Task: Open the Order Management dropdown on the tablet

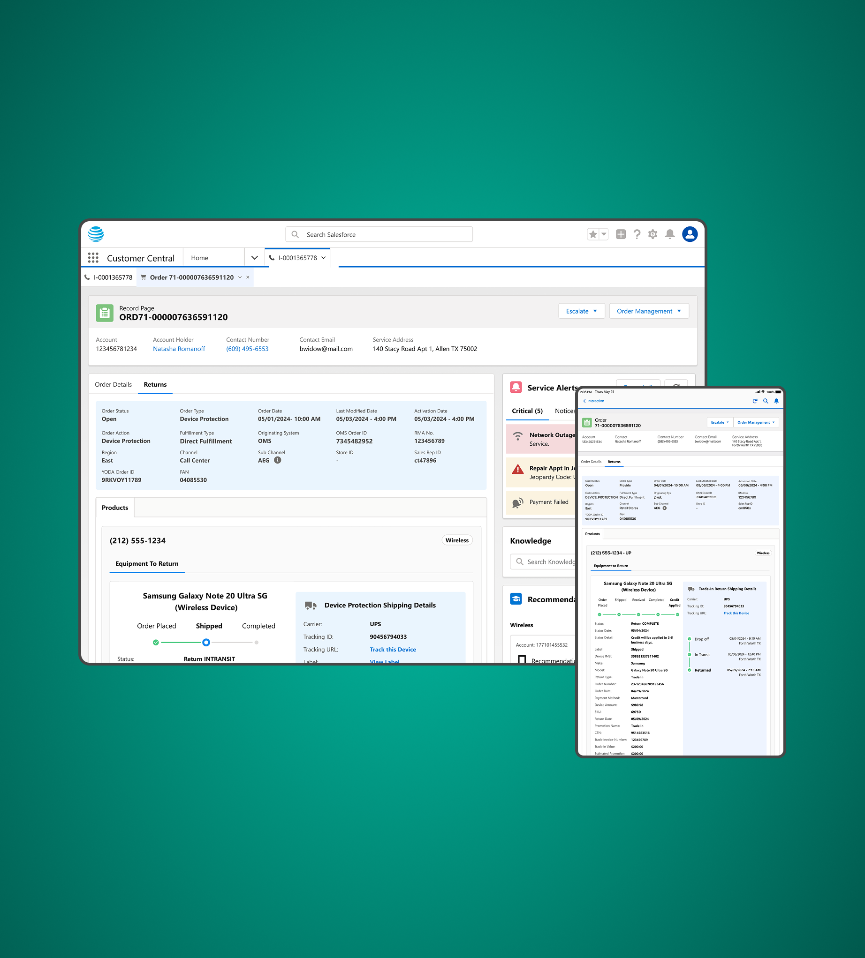Action: [x=756, y=422]
